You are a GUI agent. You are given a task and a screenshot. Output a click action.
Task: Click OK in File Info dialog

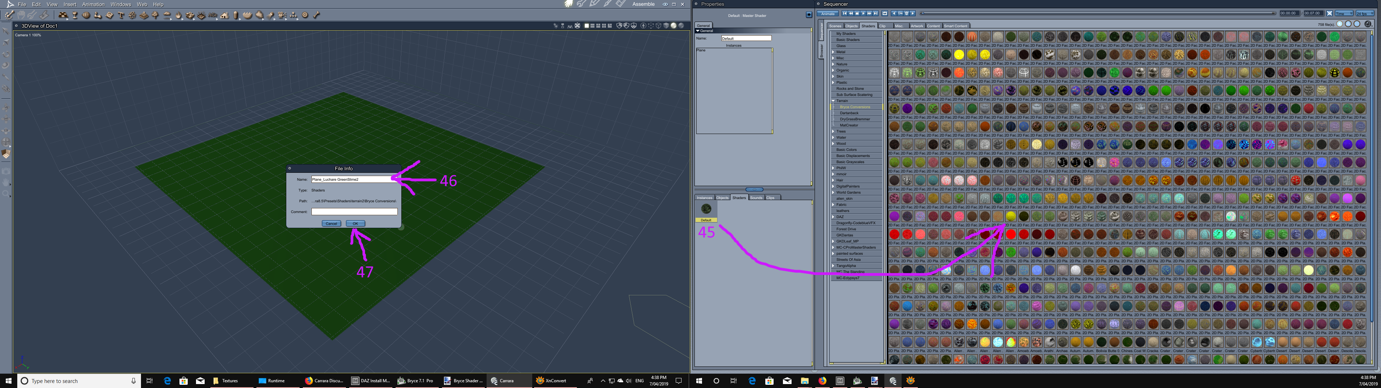click(355, 223)
